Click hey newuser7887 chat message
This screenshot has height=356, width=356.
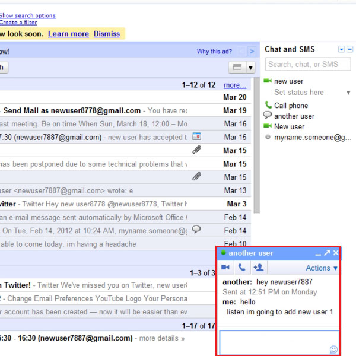coord(284,282)
